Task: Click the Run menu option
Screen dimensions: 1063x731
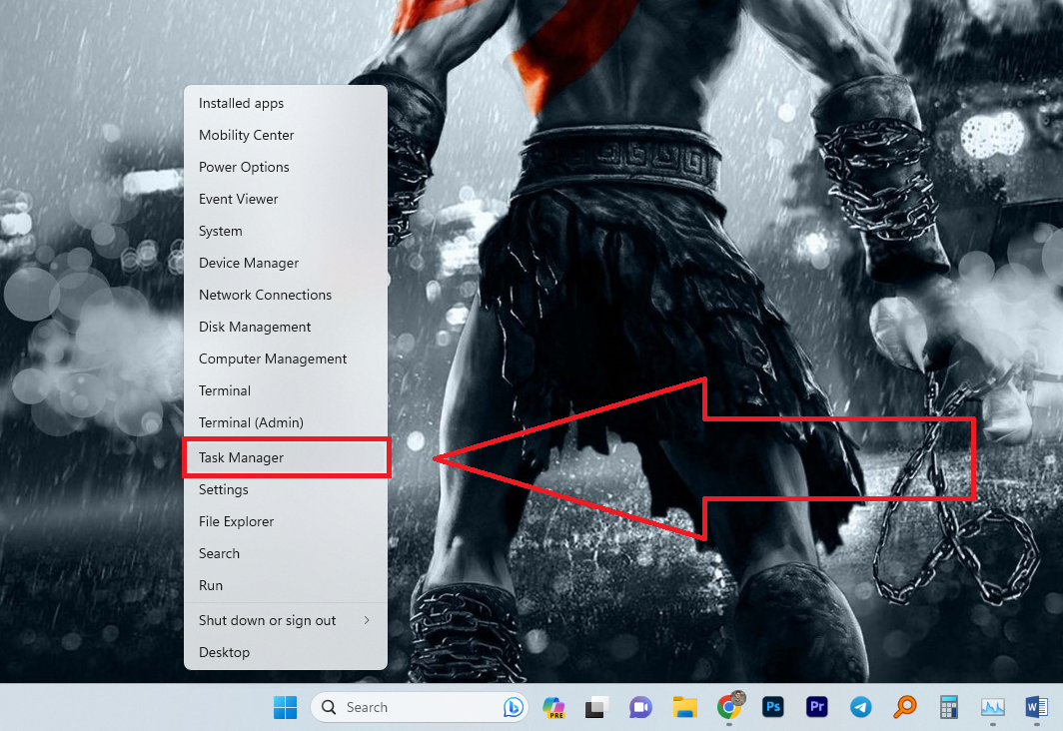Action: pos(211,585)
